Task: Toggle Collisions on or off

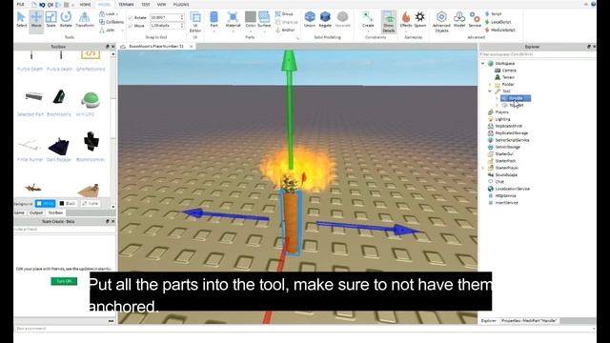Action: [x=112, y=22]
